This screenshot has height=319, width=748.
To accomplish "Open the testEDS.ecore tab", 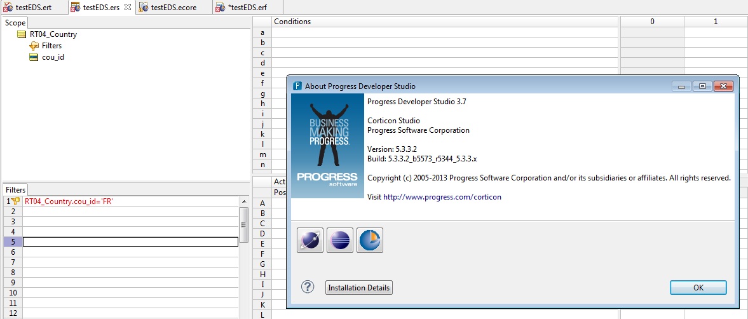I will pos(173,7).
